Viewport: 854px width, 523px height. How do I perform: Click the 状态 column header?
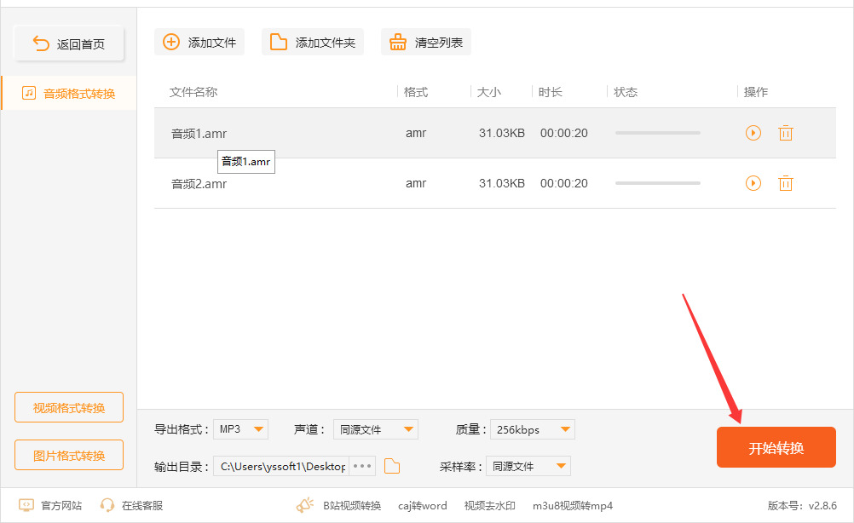626,92
